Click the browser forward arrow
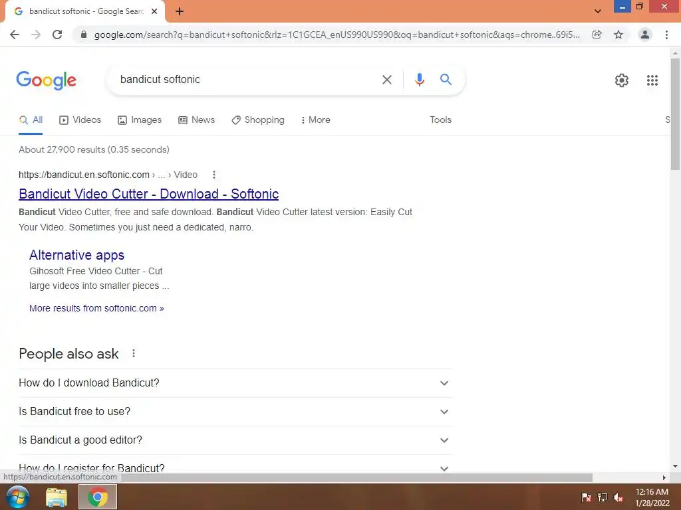The image size is (681, 510). click(36, 35)
